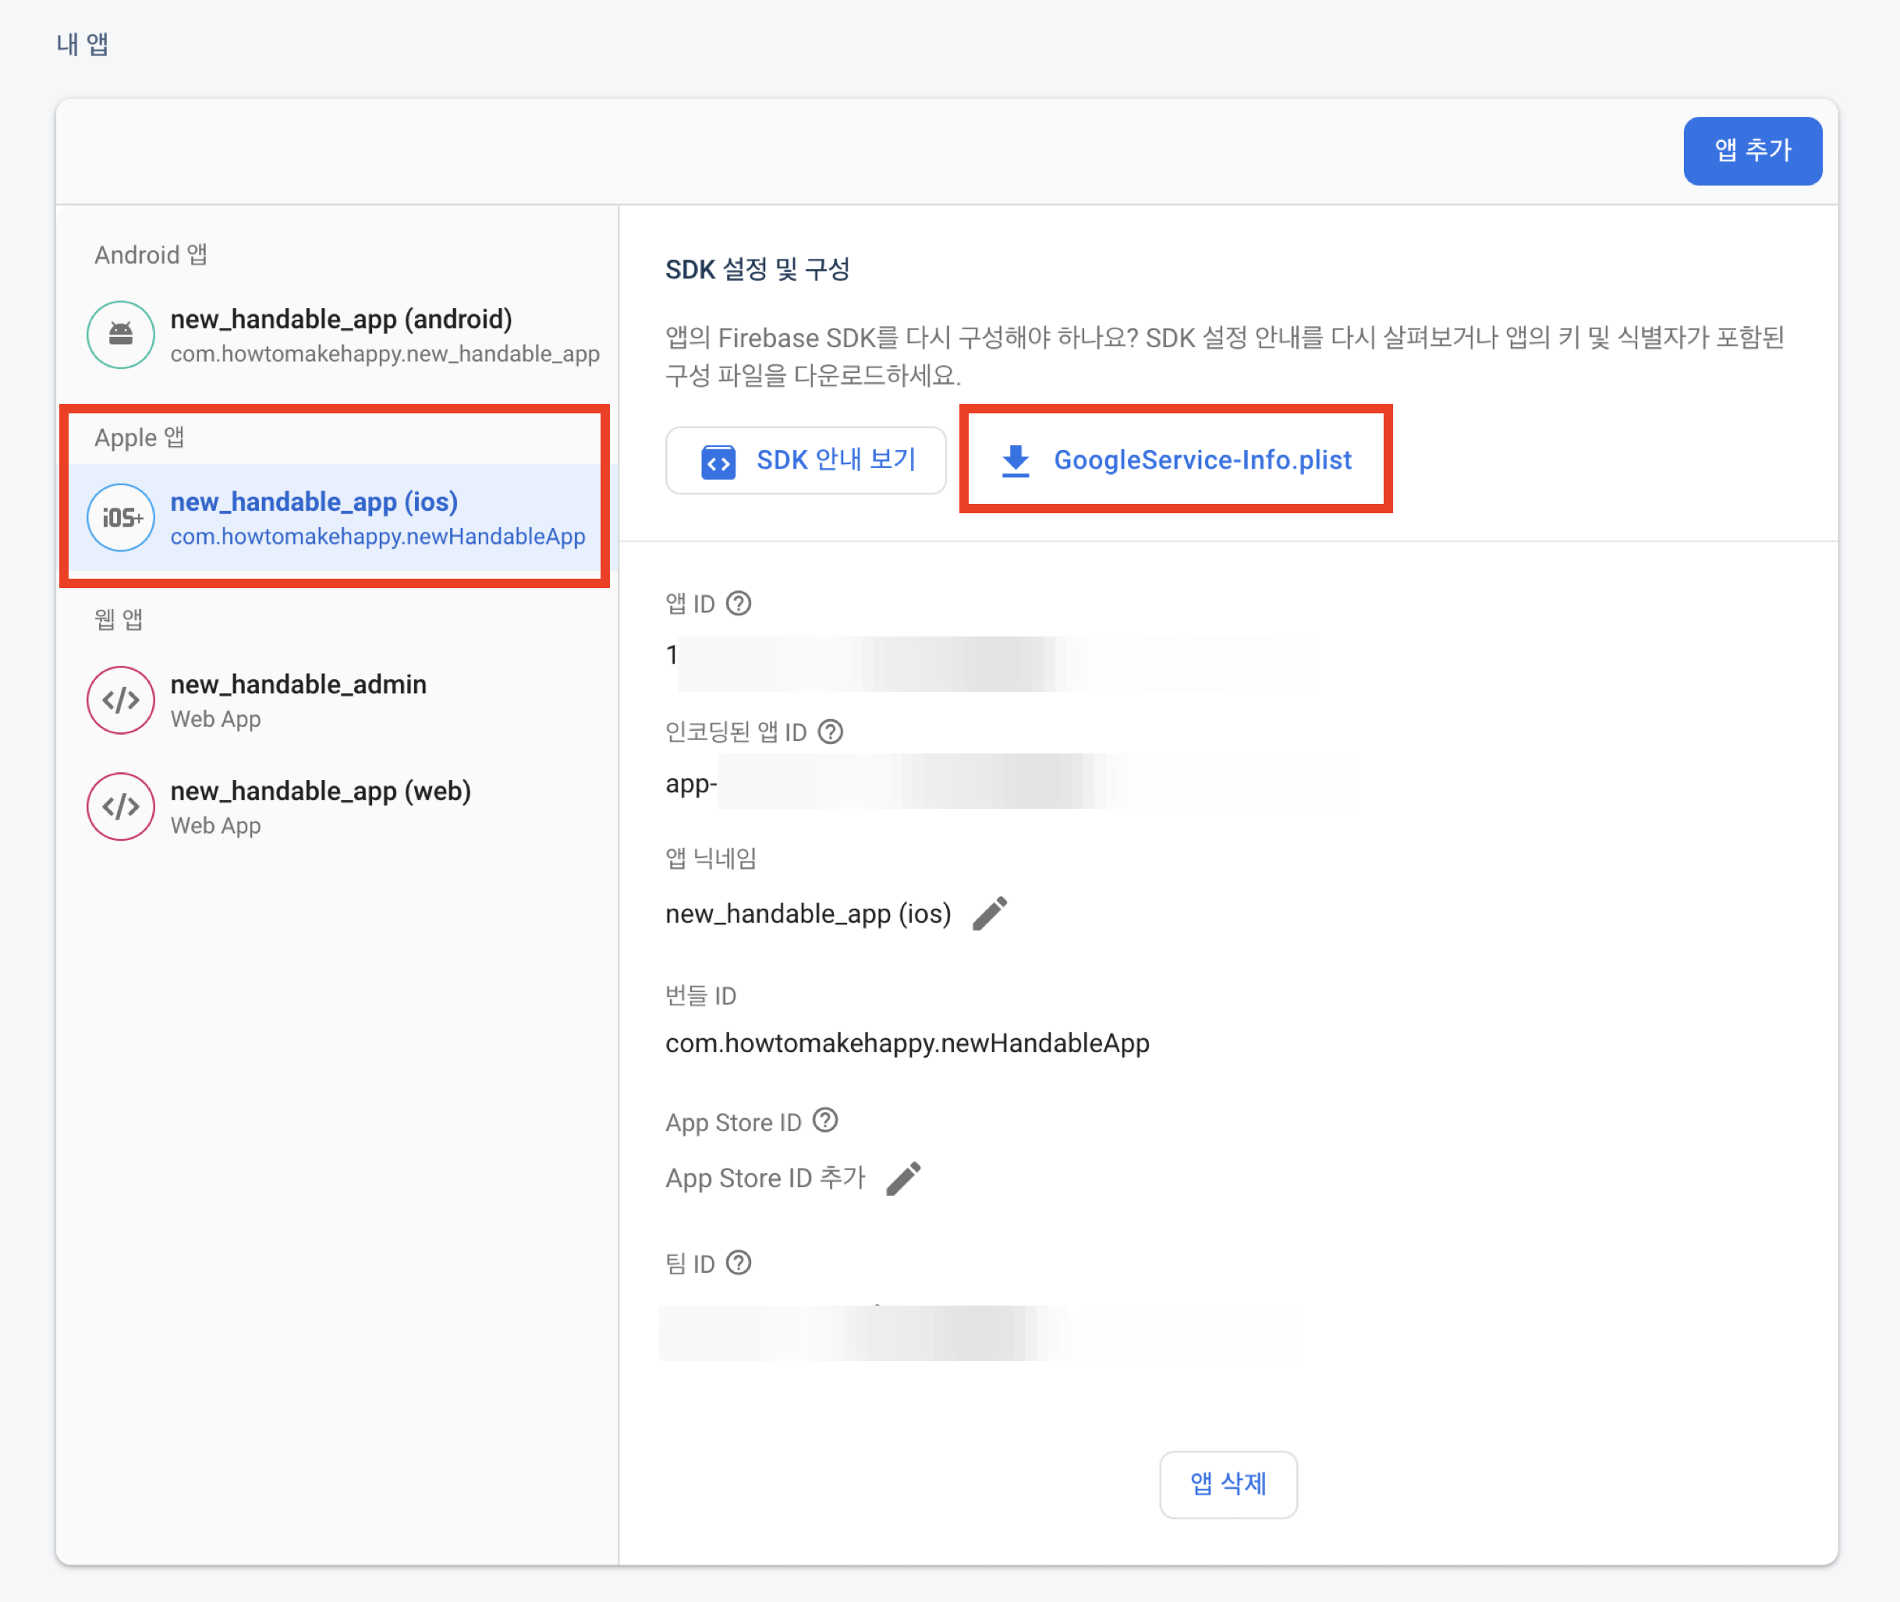
Task: Click help icon next to 팀 ID
Action: (x=739, y=1264)
